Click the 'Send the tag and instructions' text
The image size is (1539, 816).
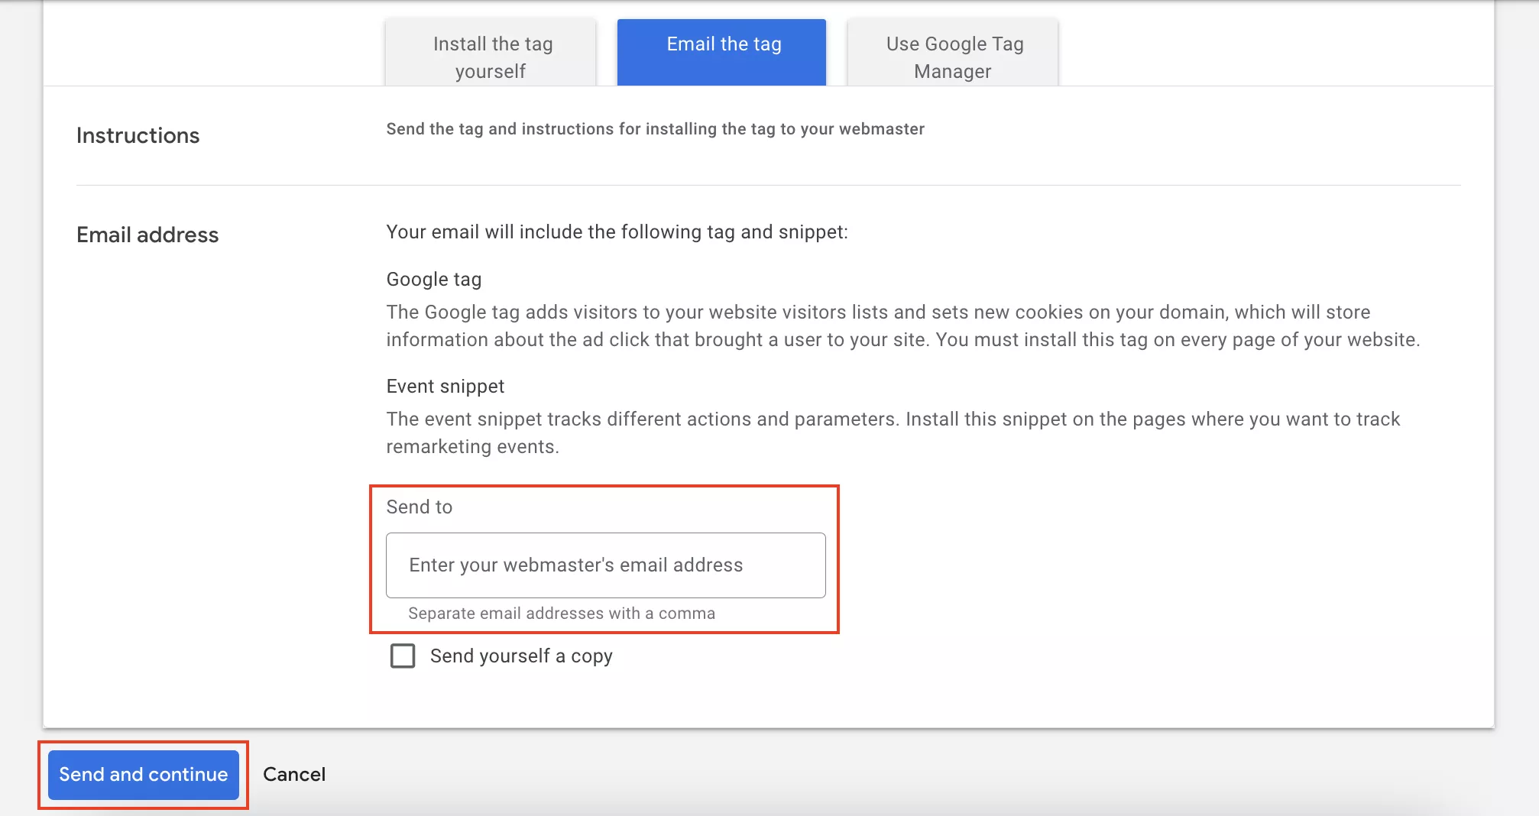656,129
